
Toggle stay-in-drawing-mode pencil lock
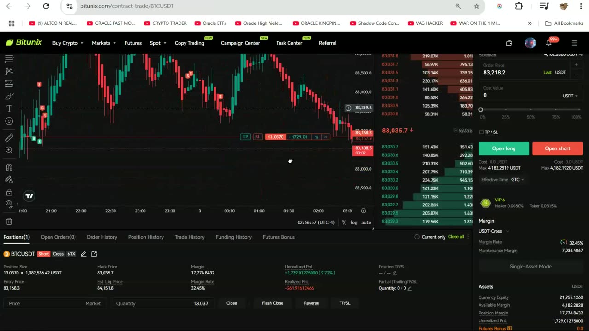[x=9, y=180]
